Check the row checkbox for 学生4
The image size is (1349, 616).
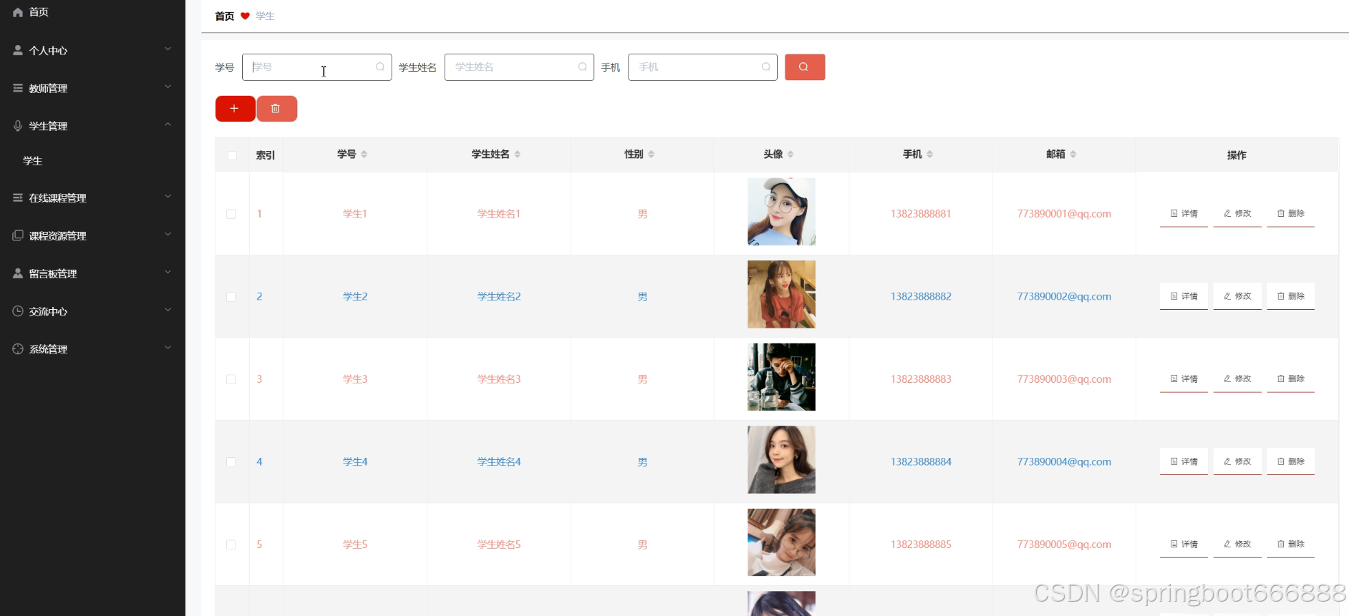tap(231, 462)
